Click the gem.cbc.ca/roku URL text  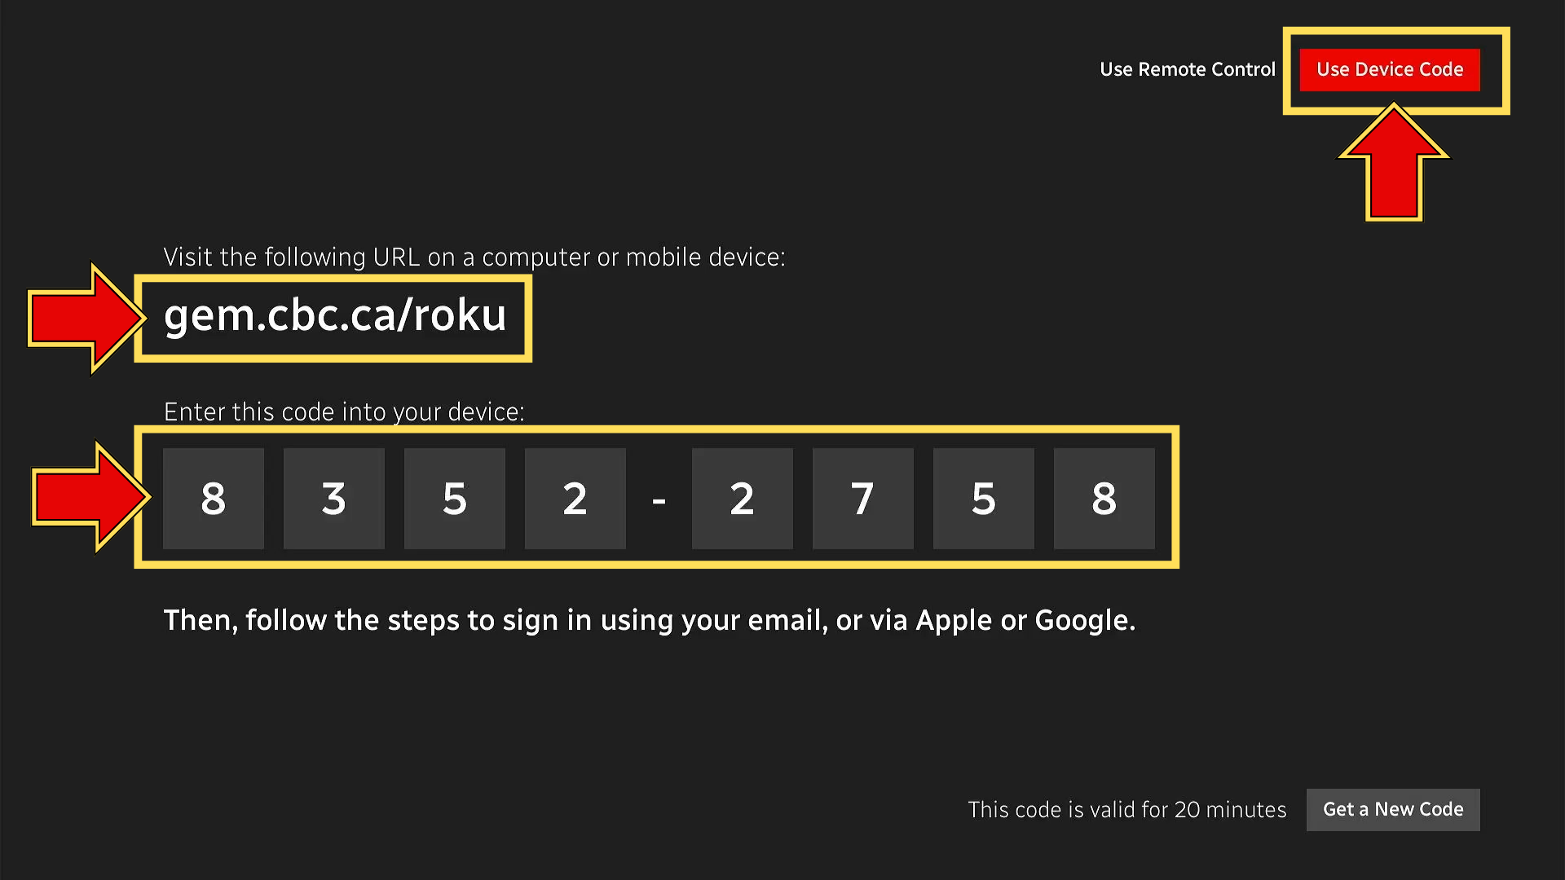pos(335,315)
